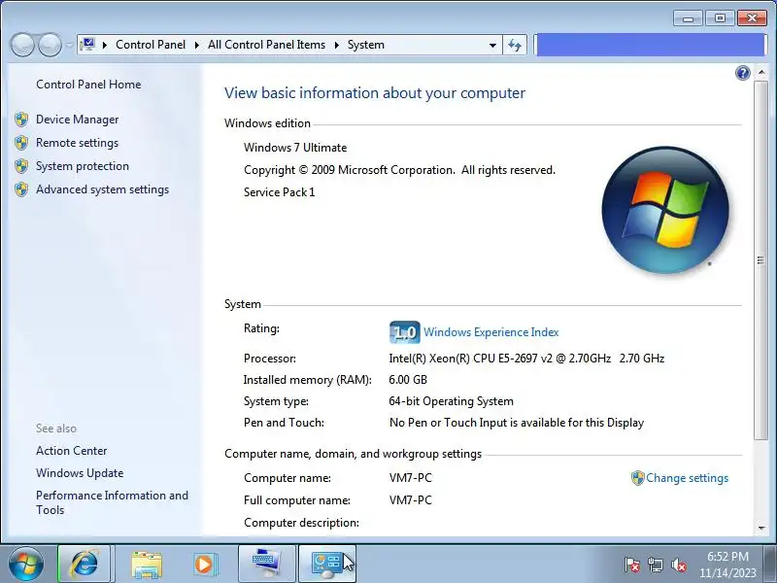
Task: Click the network tray icon
Action: pyautogui.click(x=656, y=565)
